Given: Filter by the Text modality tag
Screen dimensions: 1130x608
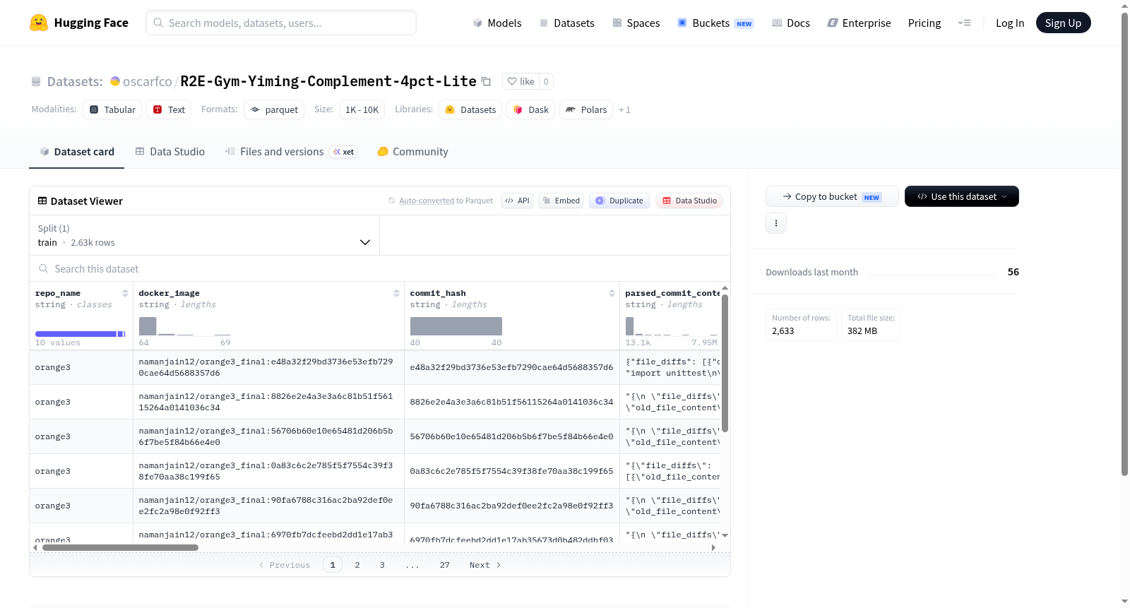Looking at the screenshot, I should coord(169,109).
